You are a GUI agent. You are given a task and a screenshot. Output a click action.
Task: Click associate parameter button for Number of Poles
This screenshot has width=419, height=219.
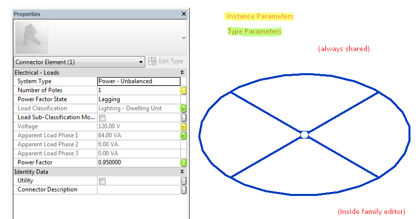pyautogui.click(x=183, y=91)
